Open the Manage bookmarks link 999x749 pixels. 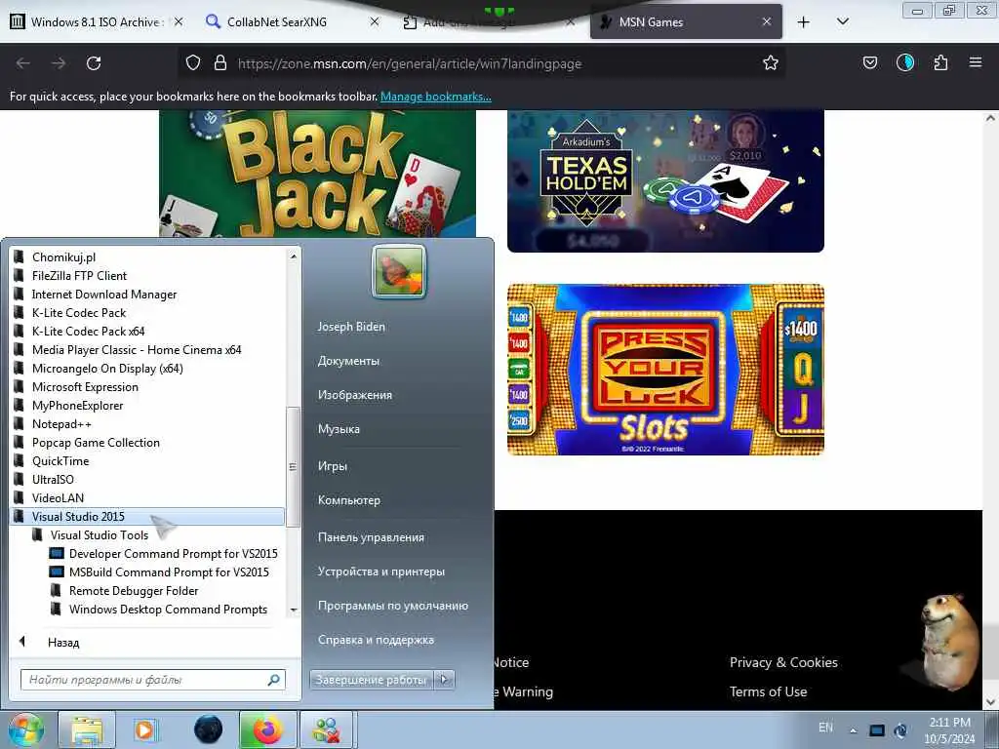(436, 97)
